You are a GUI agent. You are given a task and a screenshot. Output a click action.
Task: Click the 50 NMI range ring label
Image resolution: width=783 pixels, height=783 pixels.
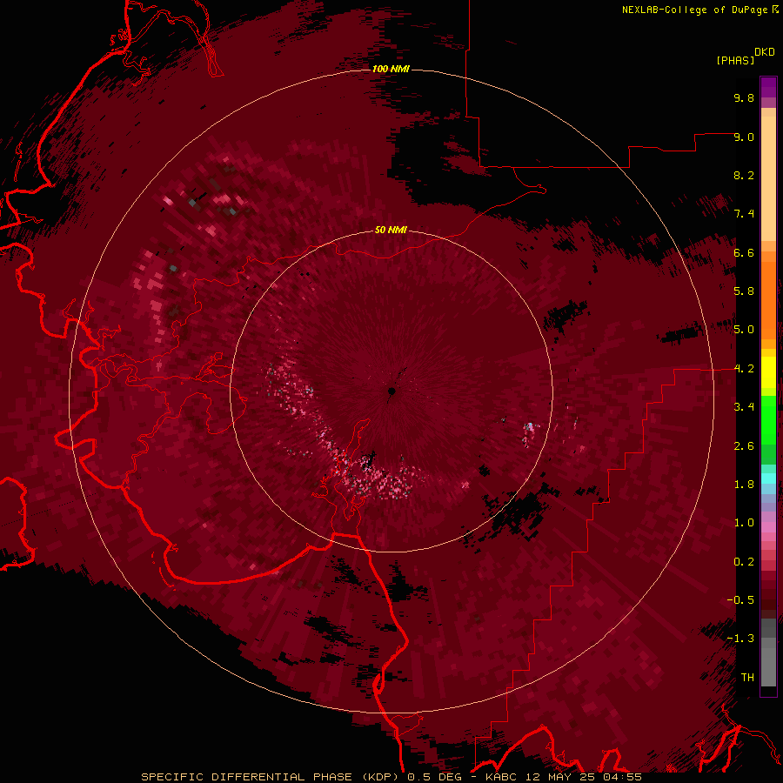click(391, 230)
